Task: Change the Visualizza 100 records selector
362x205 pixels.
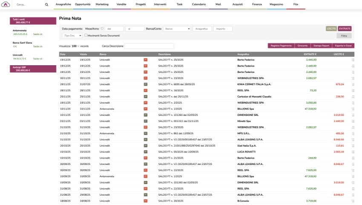Action: tap(75, 46)
